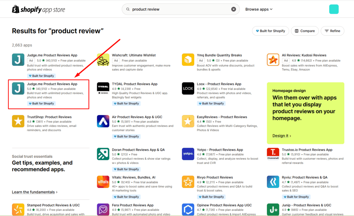Image resolution: width=354 pixels, height=216 pixels.
Task: Click the "Homepage design" card heading
Action: [289, 91]
